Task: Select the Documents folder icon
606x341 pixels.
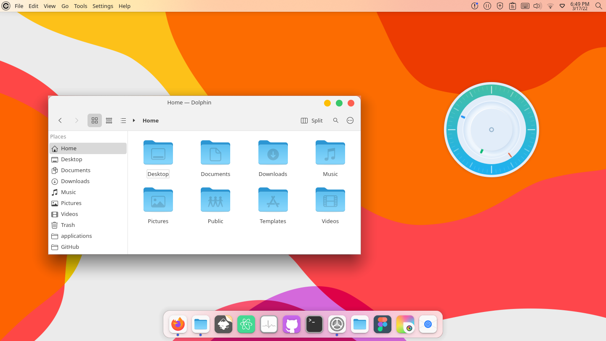Action: (x=215, y=152)
